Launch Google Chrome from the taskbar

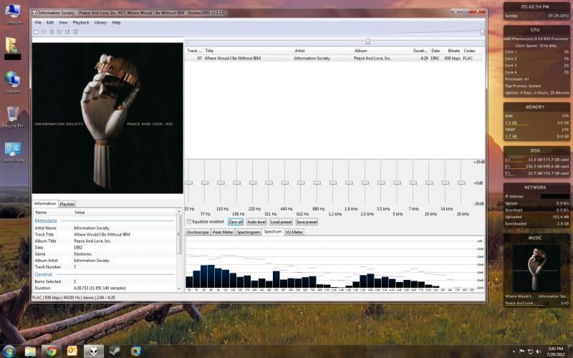pyautogui.click(x=51, y=351)
